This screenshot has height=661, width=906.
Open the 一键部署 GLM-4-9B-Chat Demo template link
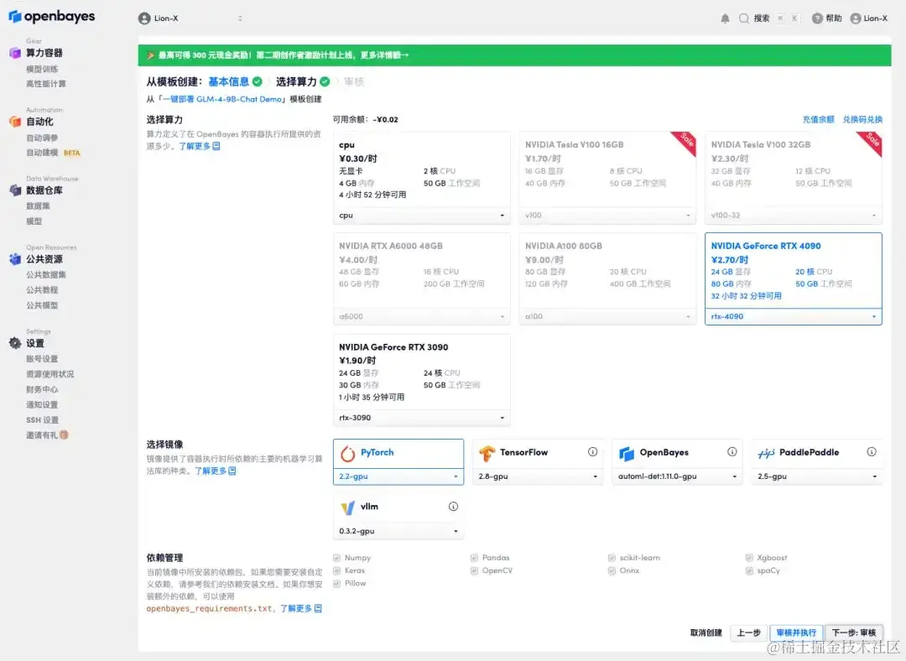(x=221, y=99)
